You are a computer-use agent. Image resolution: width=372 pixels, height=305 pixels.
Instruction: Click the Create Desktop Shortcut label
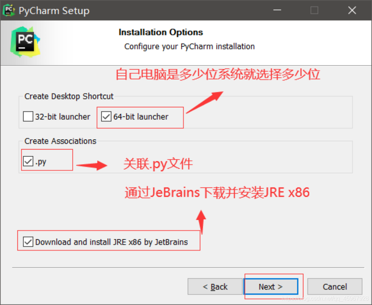click(69, 96)
